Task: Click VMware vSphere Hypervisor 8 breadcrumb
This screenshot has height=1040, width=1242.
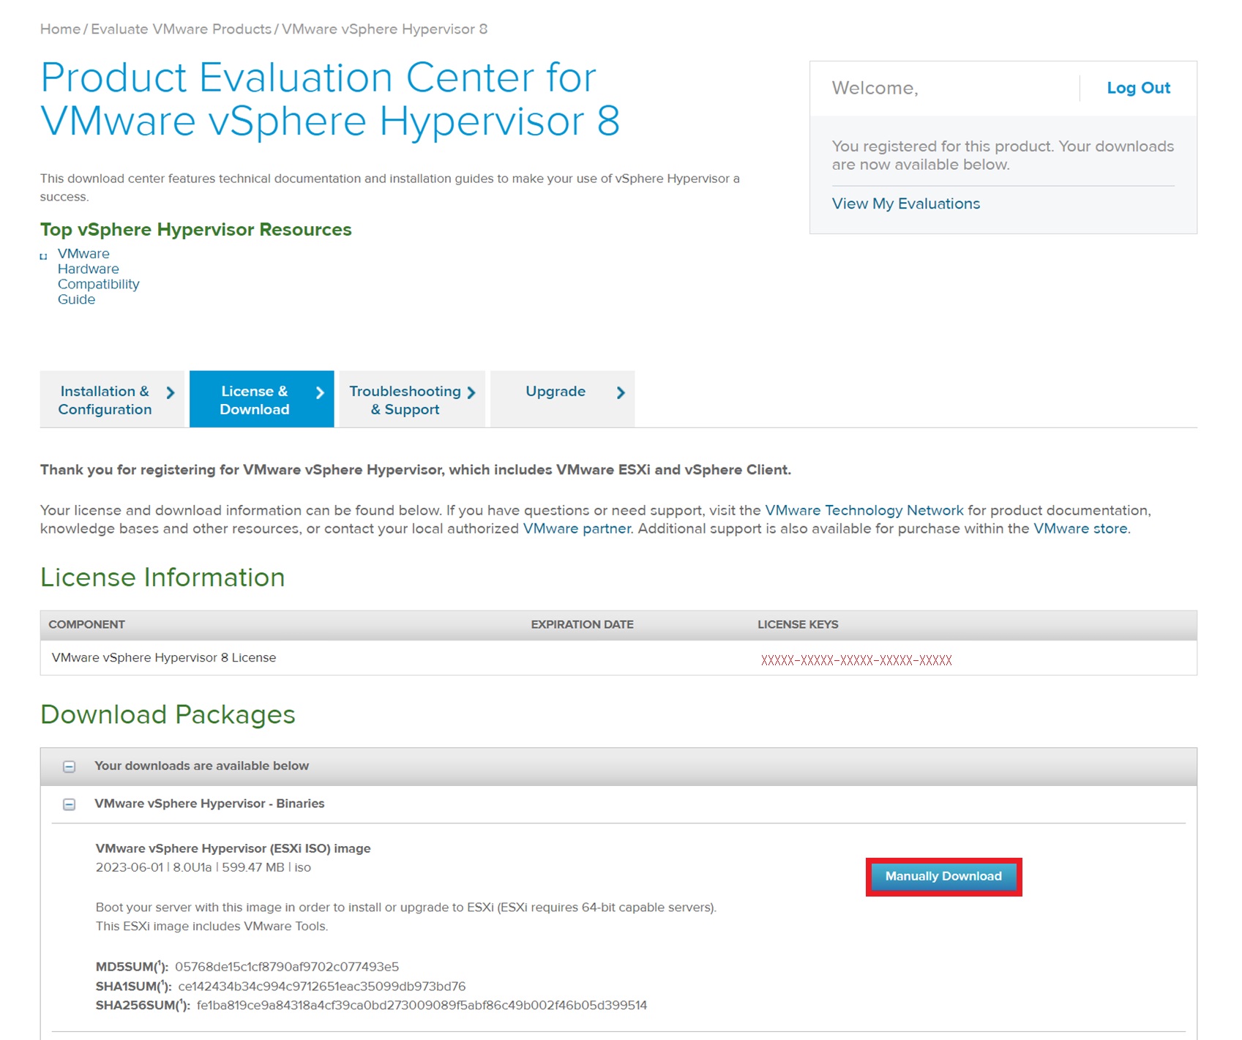Action: coord(384,29)
